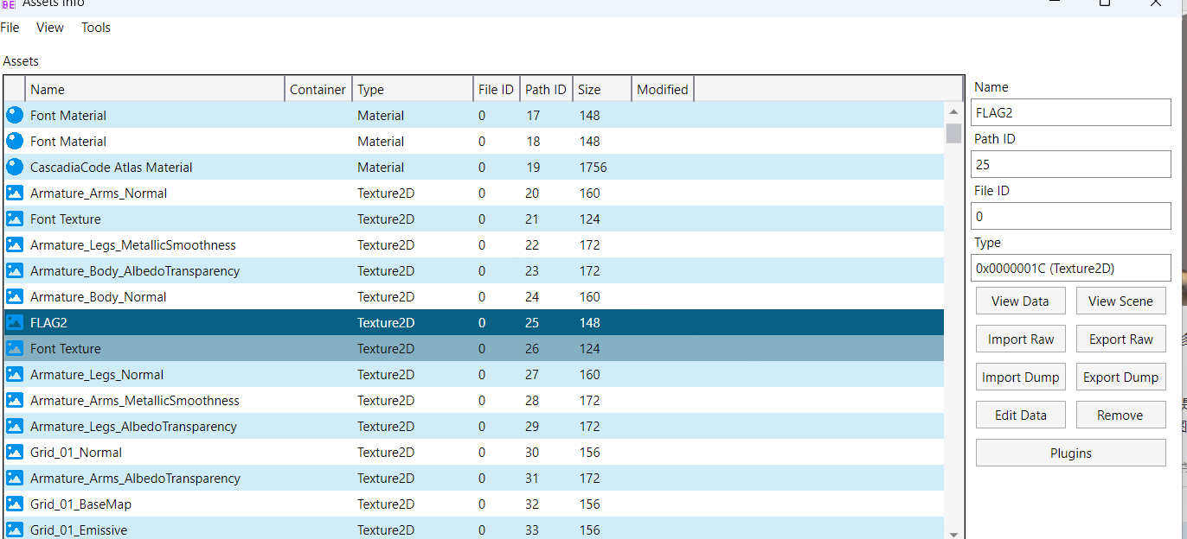This screenshot has width=1187, height=539.
Task: Click the material icon beside Font Material path 18
Action: click(x=15, y=141)
